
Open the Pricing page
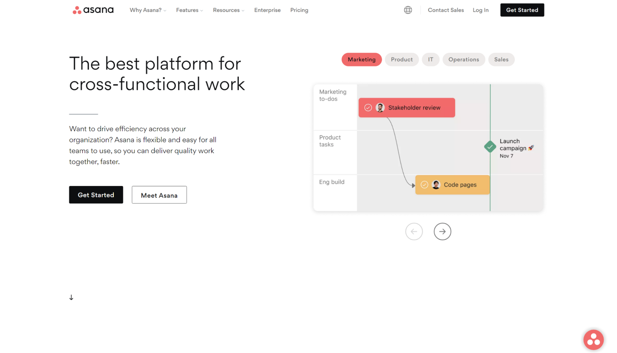click(299, 10)
